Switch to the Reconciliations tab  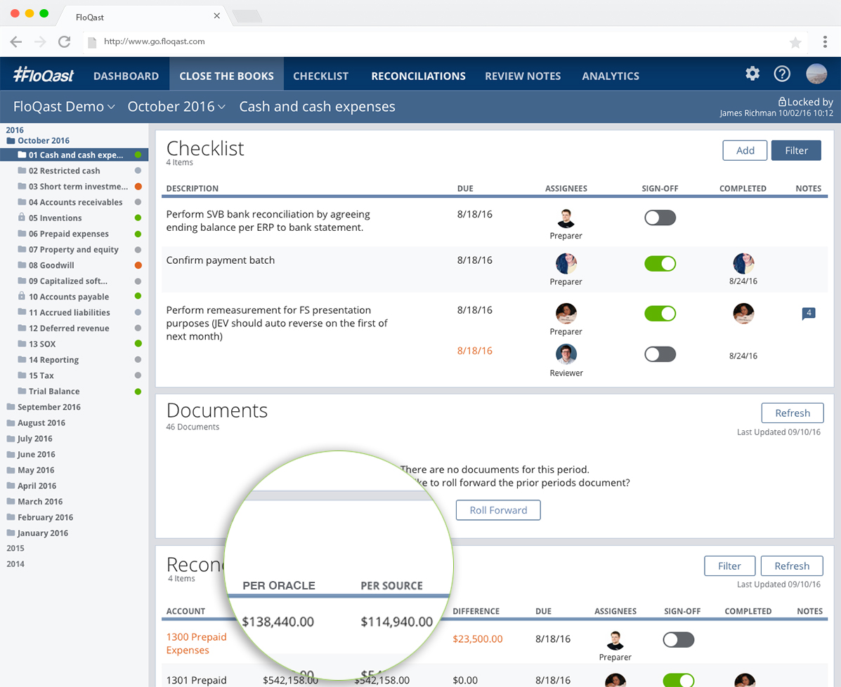(418, 76)
